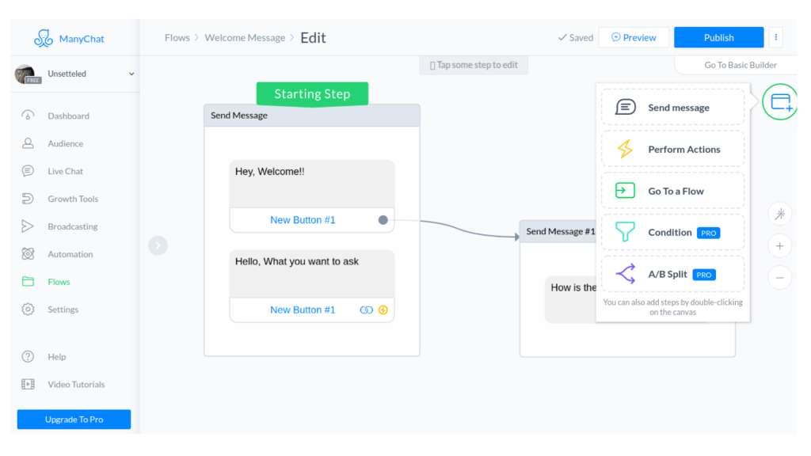Screen dimensions: 811x456
Task: Click the ManyChat logo icon
Action: click(x=44, y=38)
